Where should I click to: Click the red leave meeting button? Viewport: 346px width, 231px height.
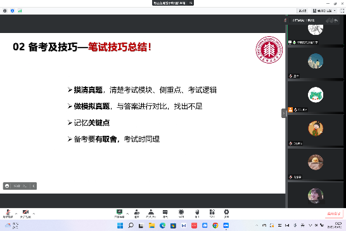coord(334,213)
